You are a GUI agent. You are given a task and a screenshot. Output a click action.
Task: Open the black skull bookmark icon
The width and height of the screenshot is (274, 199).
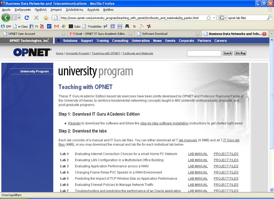click(127, 27)
